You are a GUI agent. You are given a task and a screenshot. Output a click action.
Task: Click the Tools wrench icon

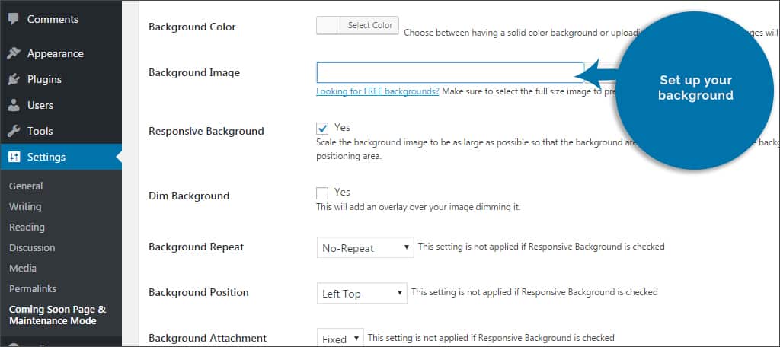[14, 131]
